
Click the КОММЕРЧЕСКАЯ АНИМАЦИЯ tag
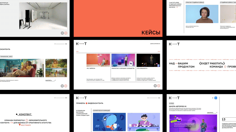[x=101, y=111]
